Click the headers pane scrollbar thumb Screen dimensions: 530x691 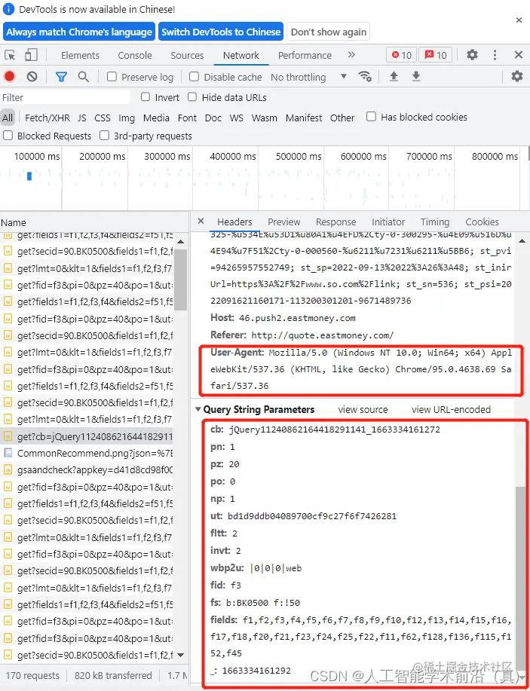coord(522,577)
